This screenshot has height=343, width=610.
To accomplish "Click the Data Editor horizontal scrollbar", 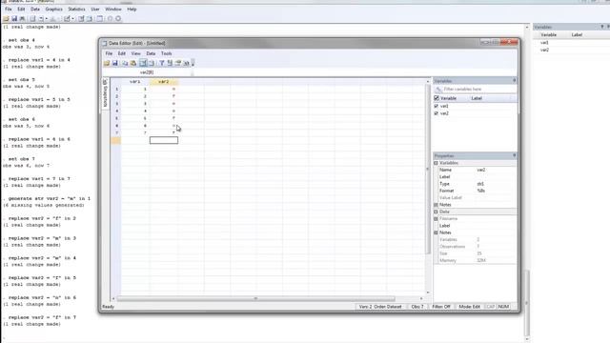I will tap(255, 298).
